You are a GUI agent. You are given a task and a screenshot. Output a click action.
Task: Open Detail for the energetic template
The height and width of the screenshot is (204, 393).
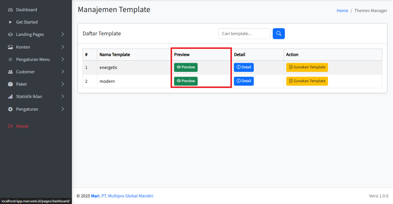click(x=244, y=67)
